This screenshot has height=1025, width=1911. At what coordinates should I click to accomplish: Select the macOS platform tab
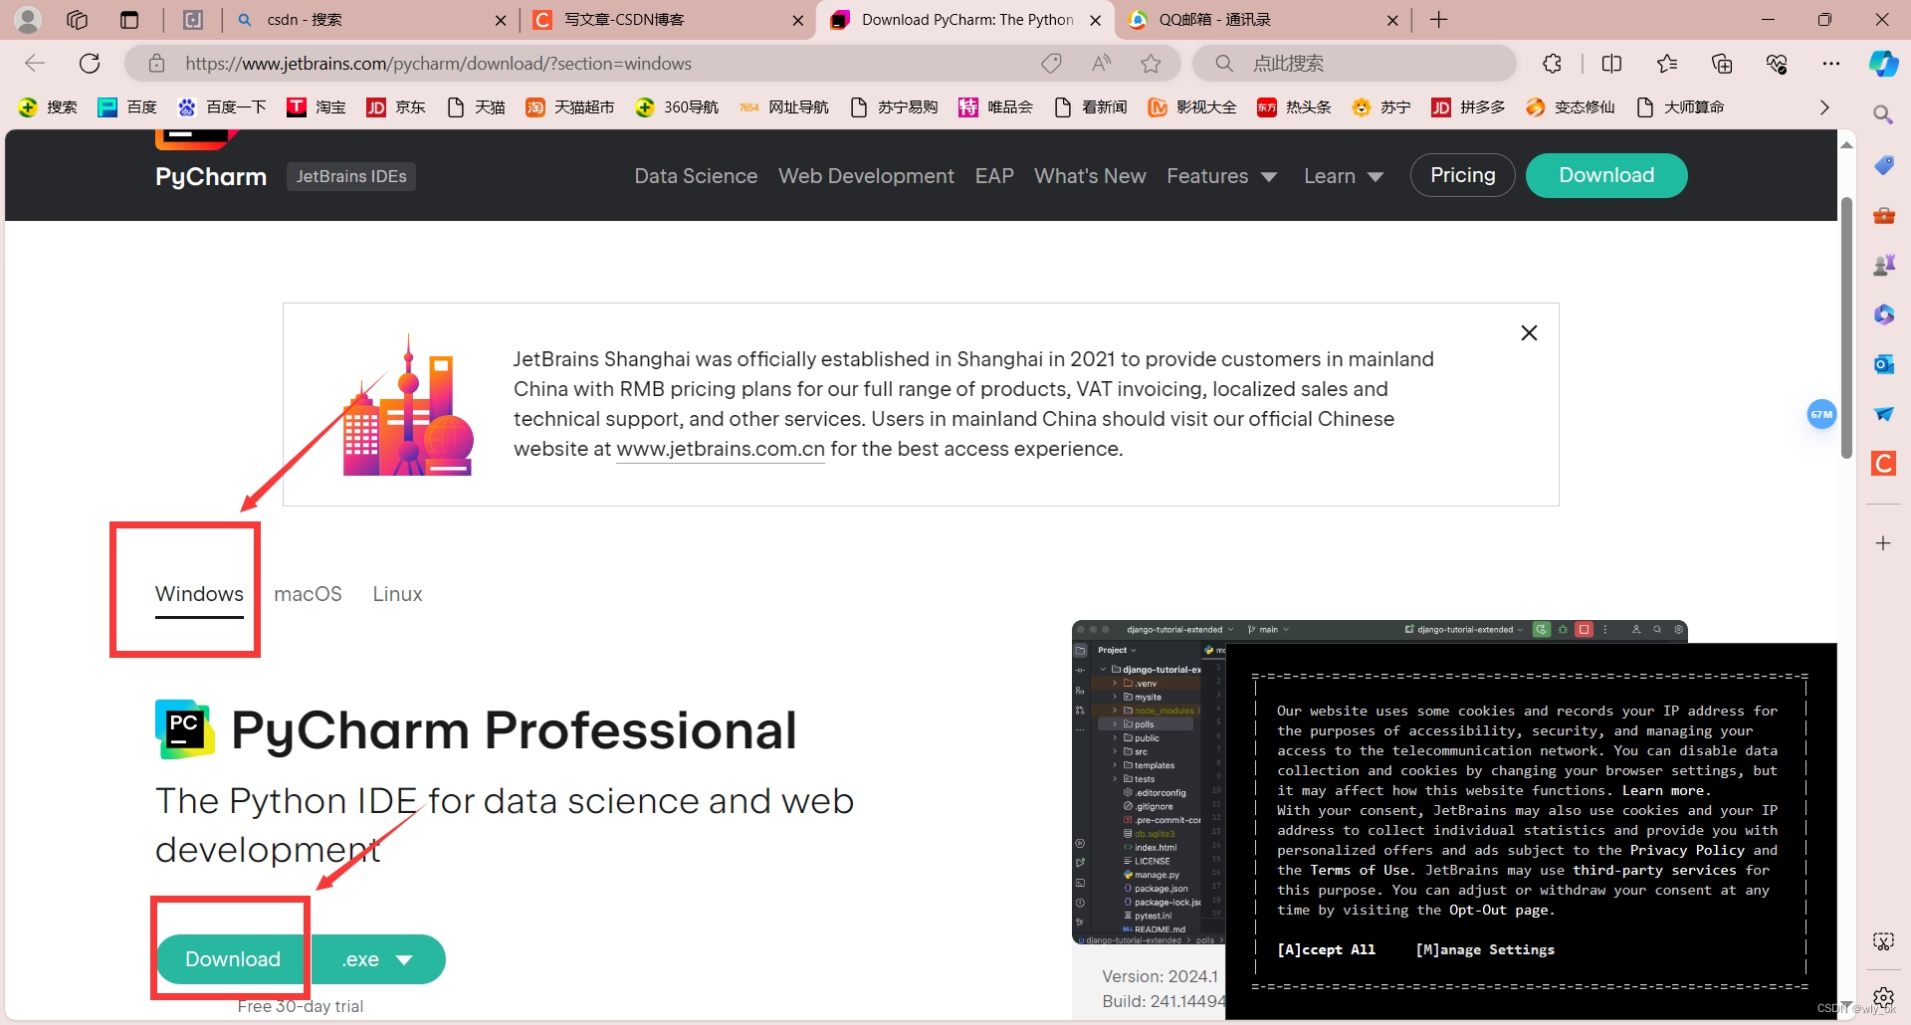[308, 594]
